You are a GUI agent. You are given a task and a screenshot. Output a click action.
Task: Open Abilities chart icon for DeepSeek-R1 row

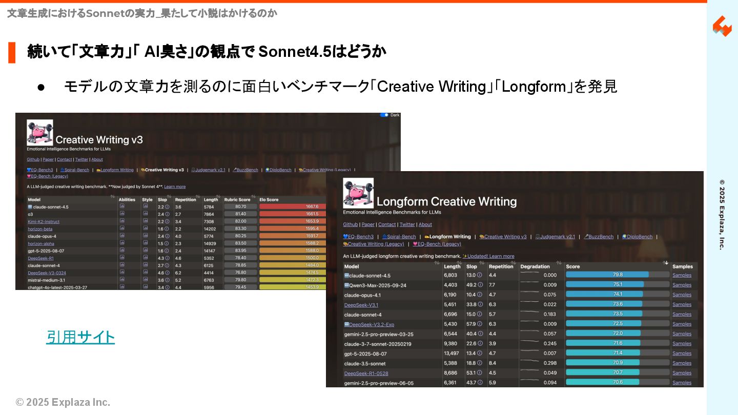coord(122,258)
